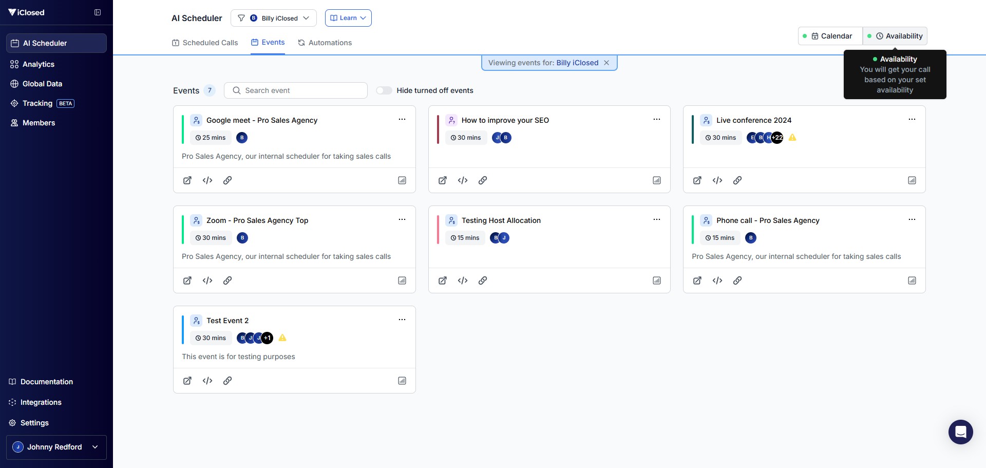Open more options on Zoom event card
Viewport: 986px width, 468px height.
[402, 219]
